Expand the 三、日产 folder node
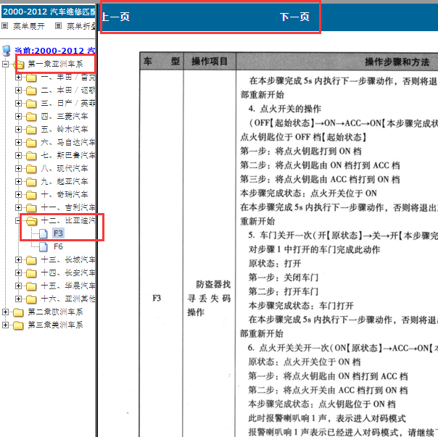438x437 pixels. pos(18,104)
